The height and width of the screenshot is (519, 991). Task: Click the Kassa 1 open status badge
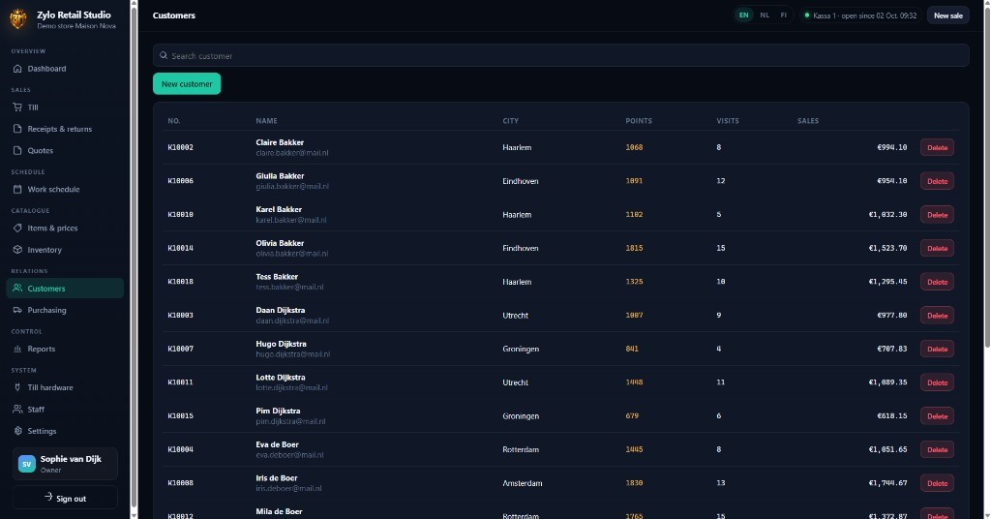[860, 15]
